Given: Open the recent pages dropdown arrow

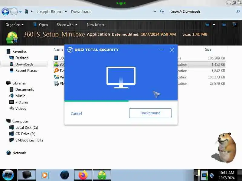Looking at the screenshot, I should point(20,11).
